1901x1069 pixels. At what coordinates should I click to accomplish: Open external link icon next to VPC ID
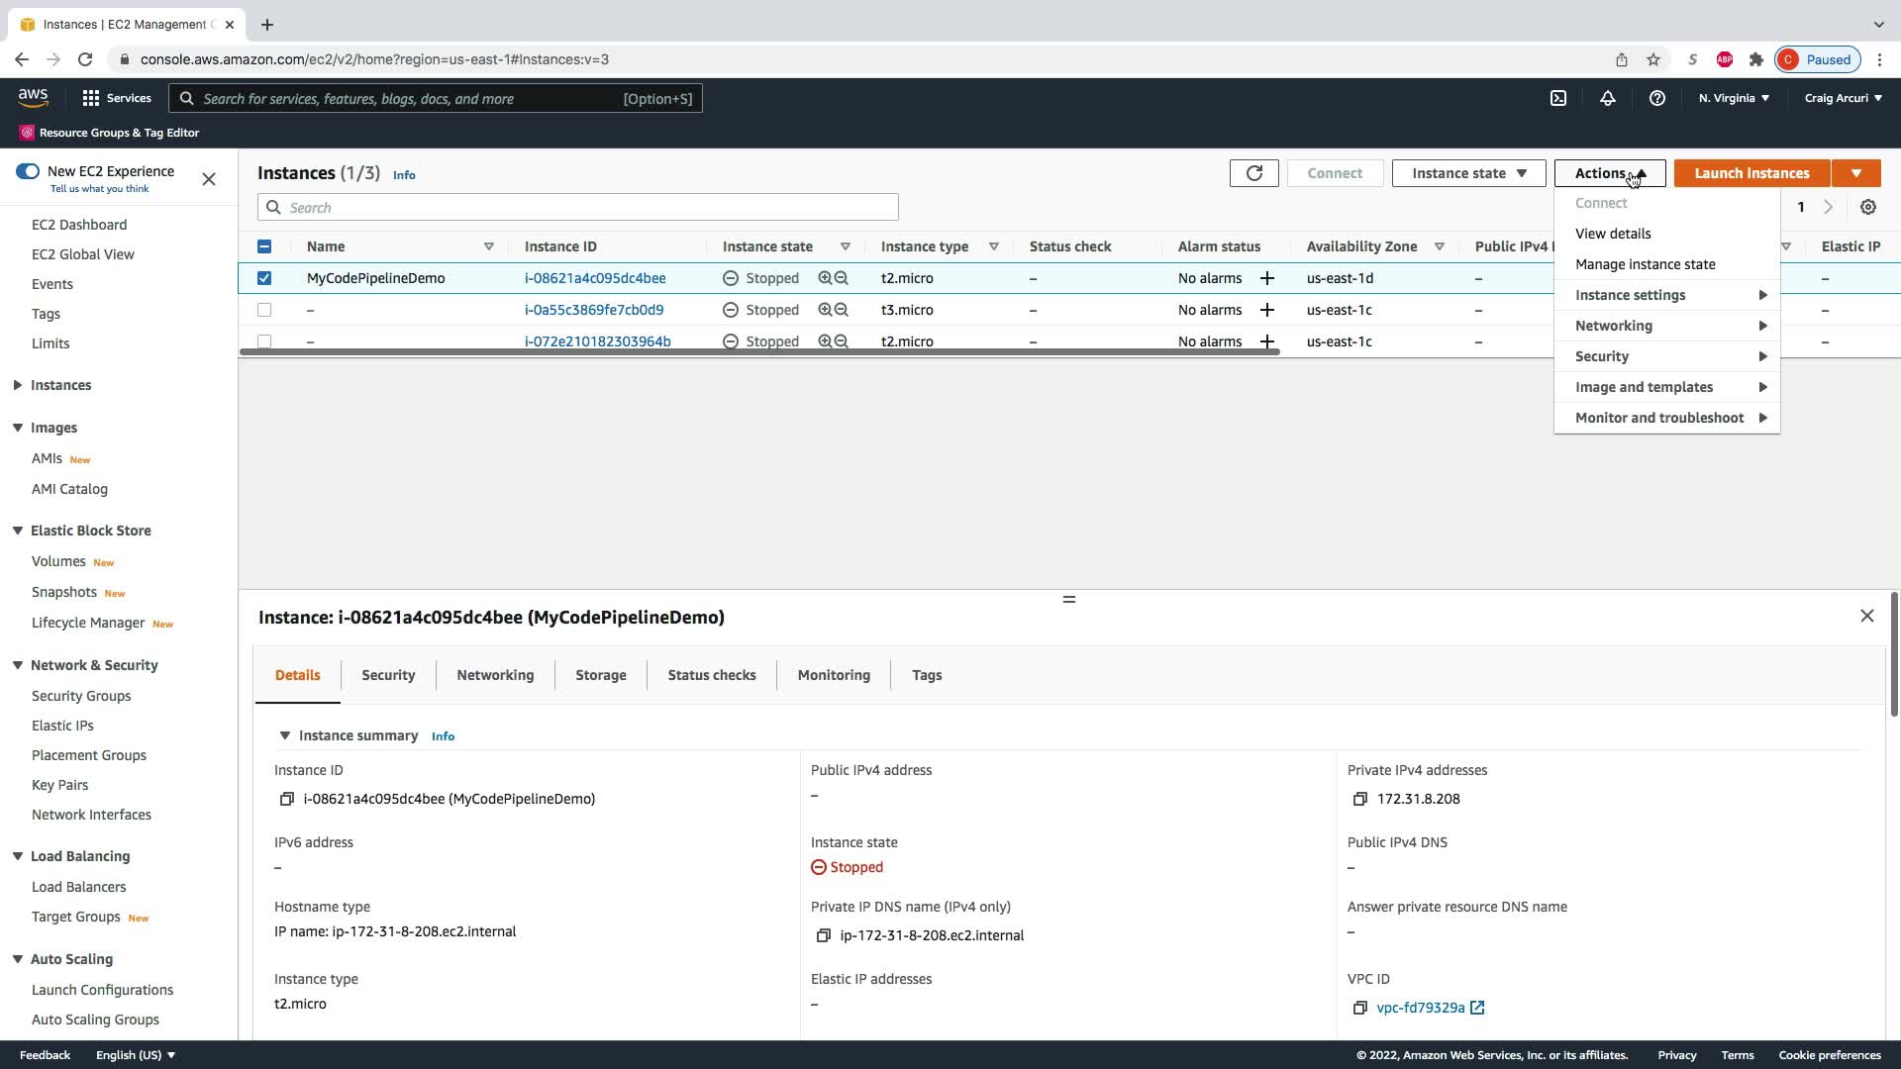[1477, 1008]
